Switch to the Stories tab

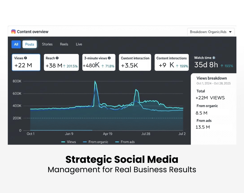click(x=47, y=44)
